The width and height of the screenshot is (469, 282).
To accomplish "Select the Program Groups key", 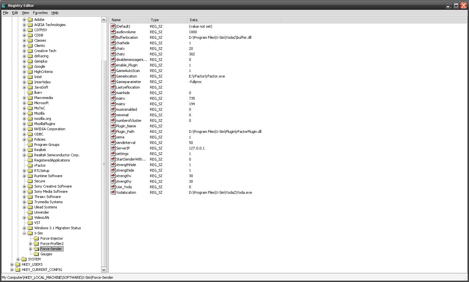I will pyautogui.click(x=47, y=145).
